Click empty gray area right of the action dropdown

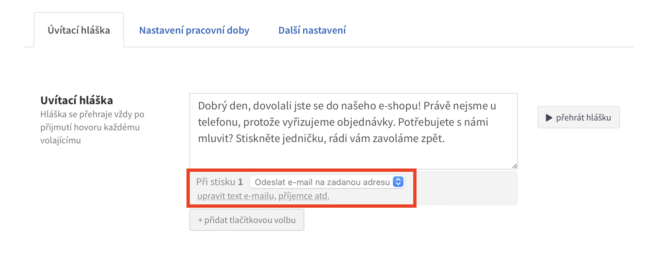click(465, 188)
